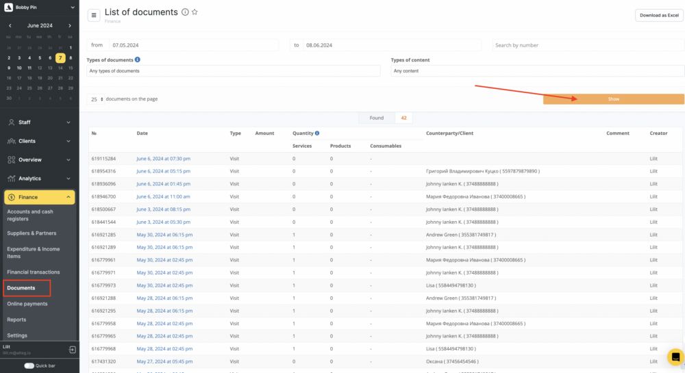Add List of documents to favorites with the star
Viewport: 685px width, 373px height.
tap(195, 12)
